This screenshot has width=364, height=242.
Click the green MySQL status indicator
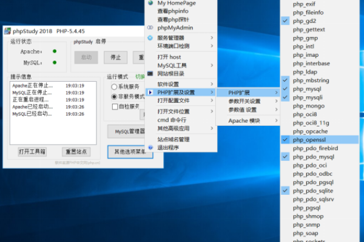pyautogui.click(x=55, y=62)
